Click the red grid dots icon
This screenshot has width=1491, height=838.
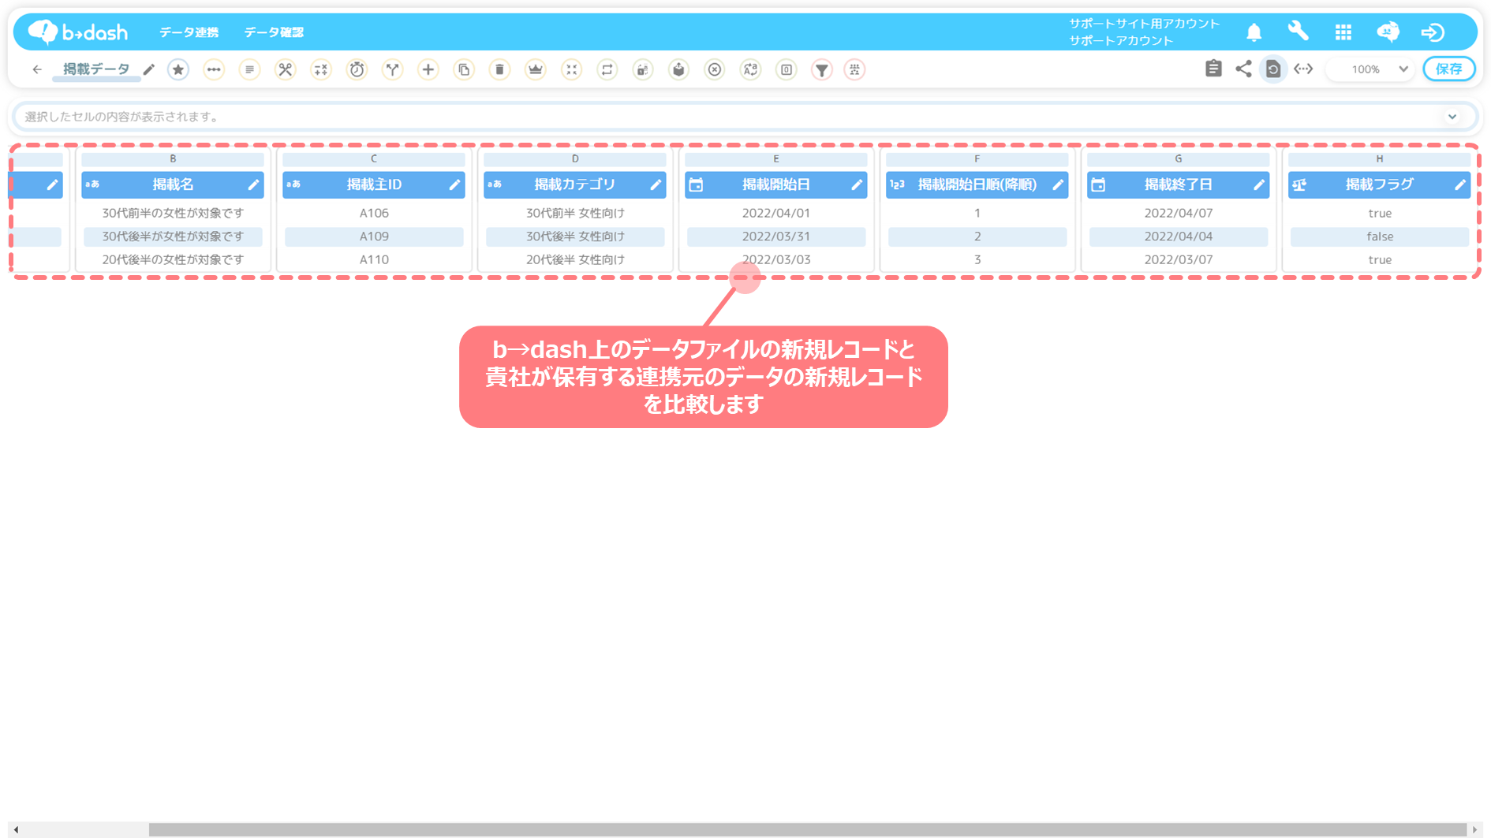coord(854,69)
